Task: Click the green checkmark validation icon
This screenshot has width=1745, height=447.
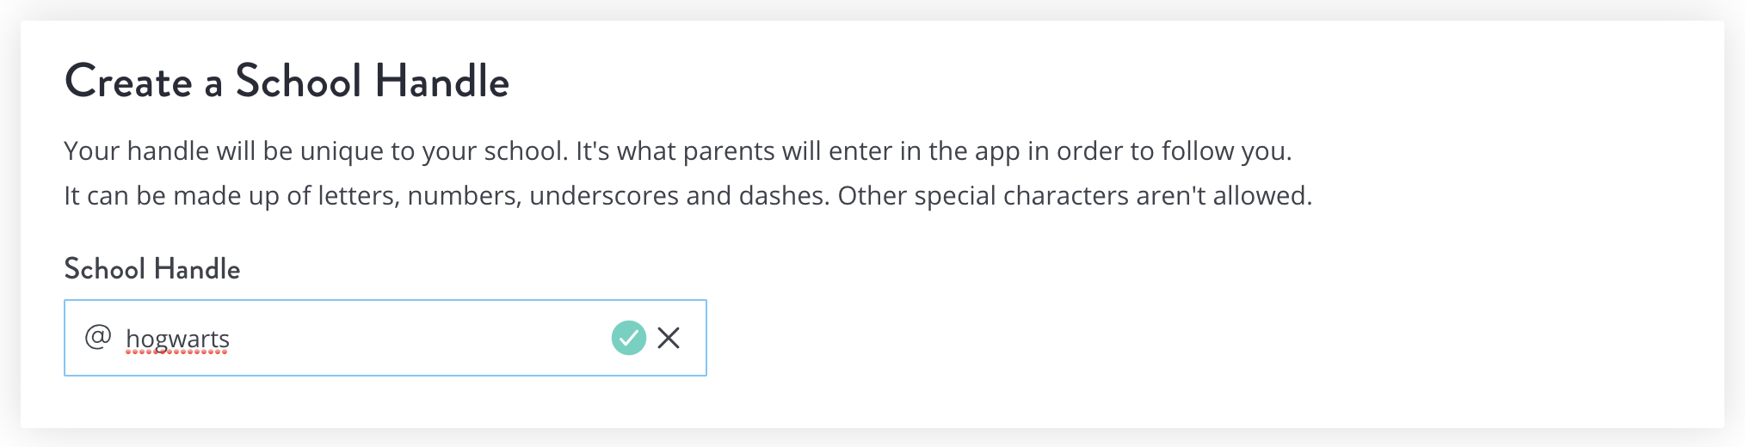Action: [629, 338]
